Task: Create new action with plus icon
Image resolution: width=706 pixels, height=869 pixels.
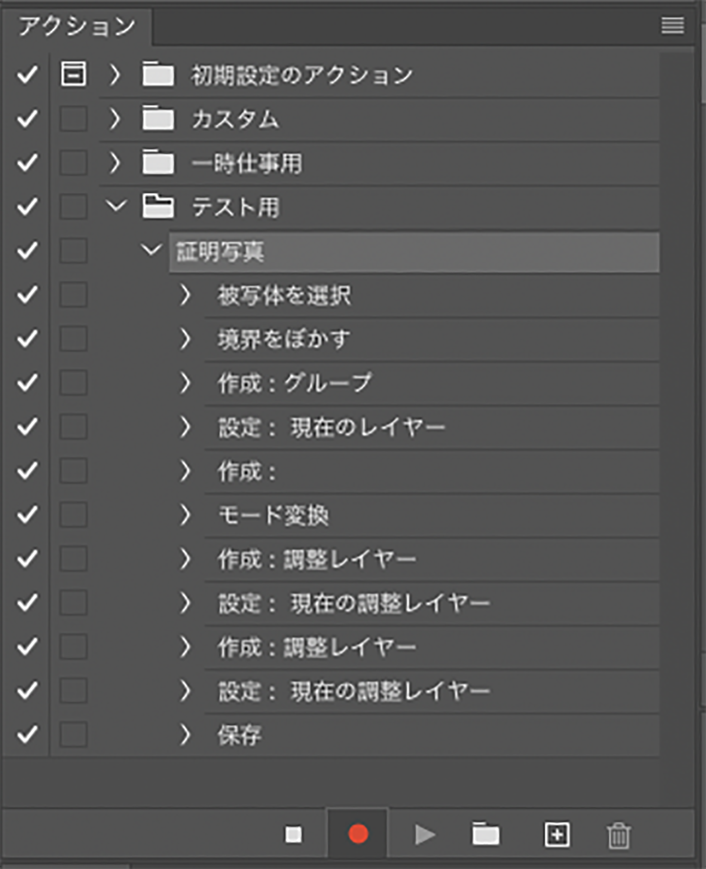Action: click(557, 834)
